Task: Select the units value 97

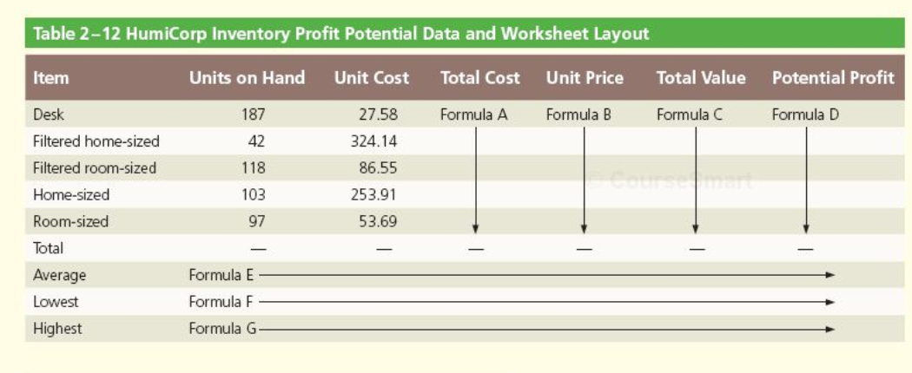Action: tap(256, 221)
